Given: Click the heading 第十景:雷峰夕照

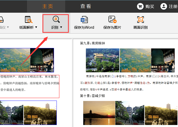Looking at the screenshot, I should tap(92, 96).
